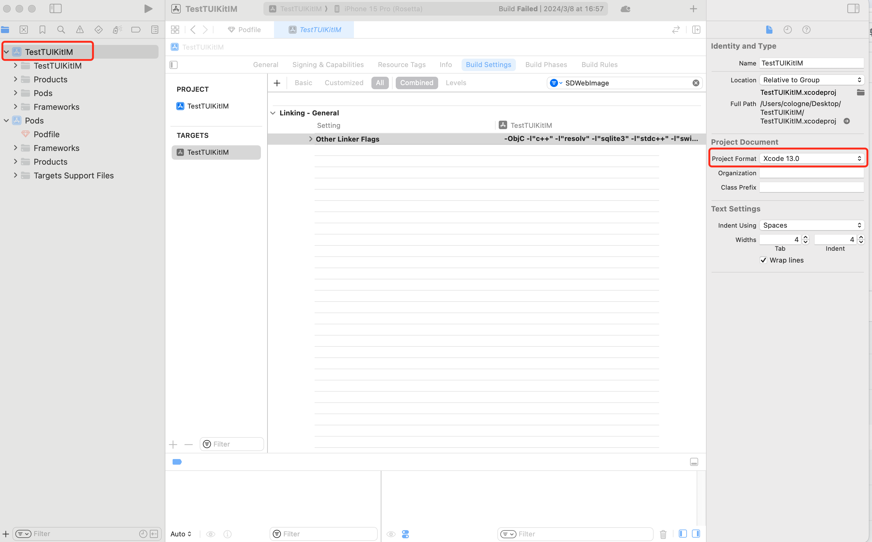Open the Find navigator magnifier icon

click(x=61, y=30)
